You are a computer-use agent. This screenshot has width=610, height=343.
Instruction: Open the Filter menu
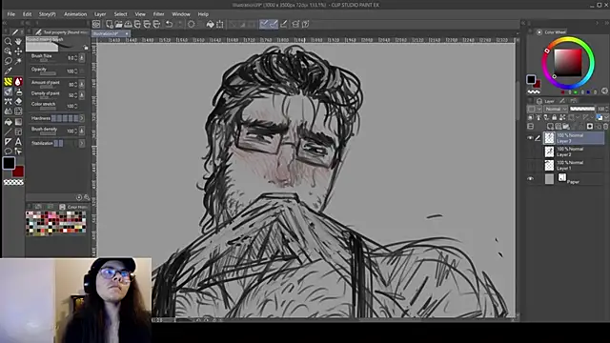point(158,14)
